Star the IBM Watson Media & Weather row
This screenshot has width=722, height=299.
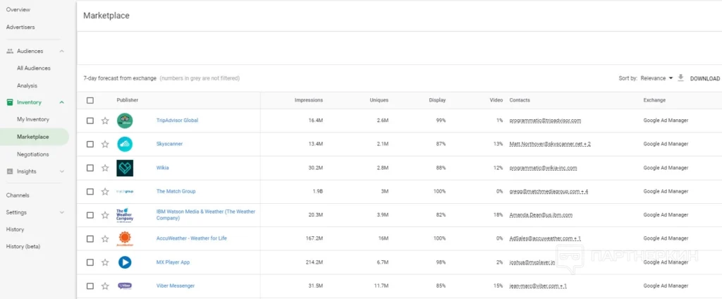(x=105, y=215)
